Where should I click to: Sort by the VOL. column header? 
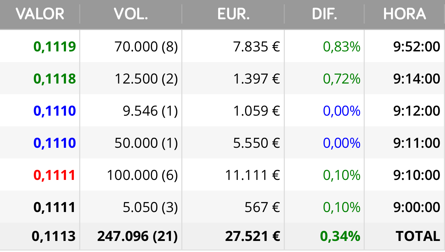point(131,14)
